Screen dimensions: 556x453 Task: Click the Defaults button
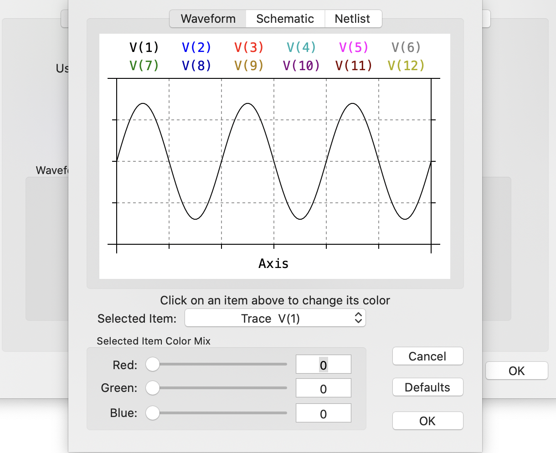tap(427, 387)
